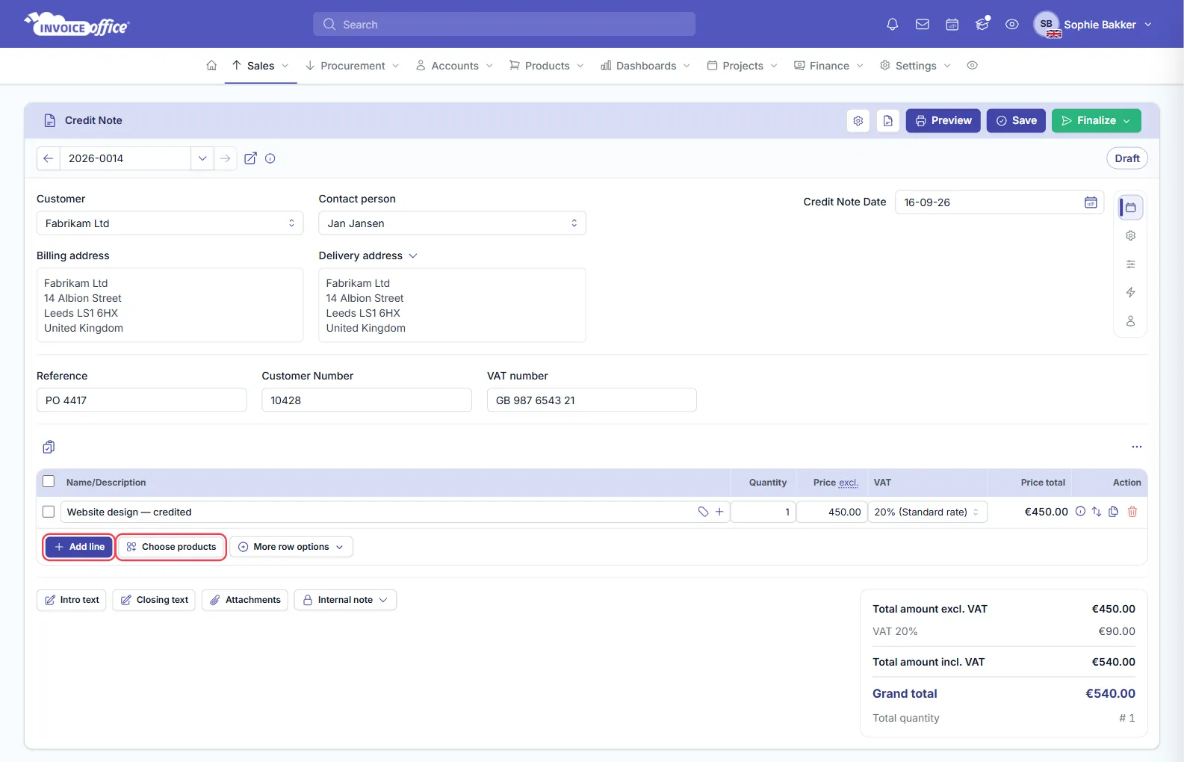Click Choose products button

[x=171, y=547]
